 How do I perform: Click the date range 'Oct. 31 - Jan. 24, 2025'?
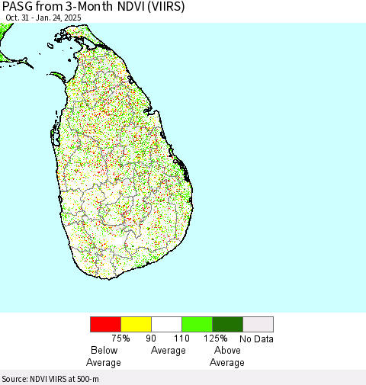point(43,18)
